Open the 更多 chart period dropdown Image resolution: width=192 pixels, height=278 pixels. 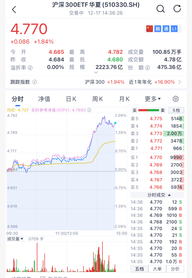tap(153, 99)
